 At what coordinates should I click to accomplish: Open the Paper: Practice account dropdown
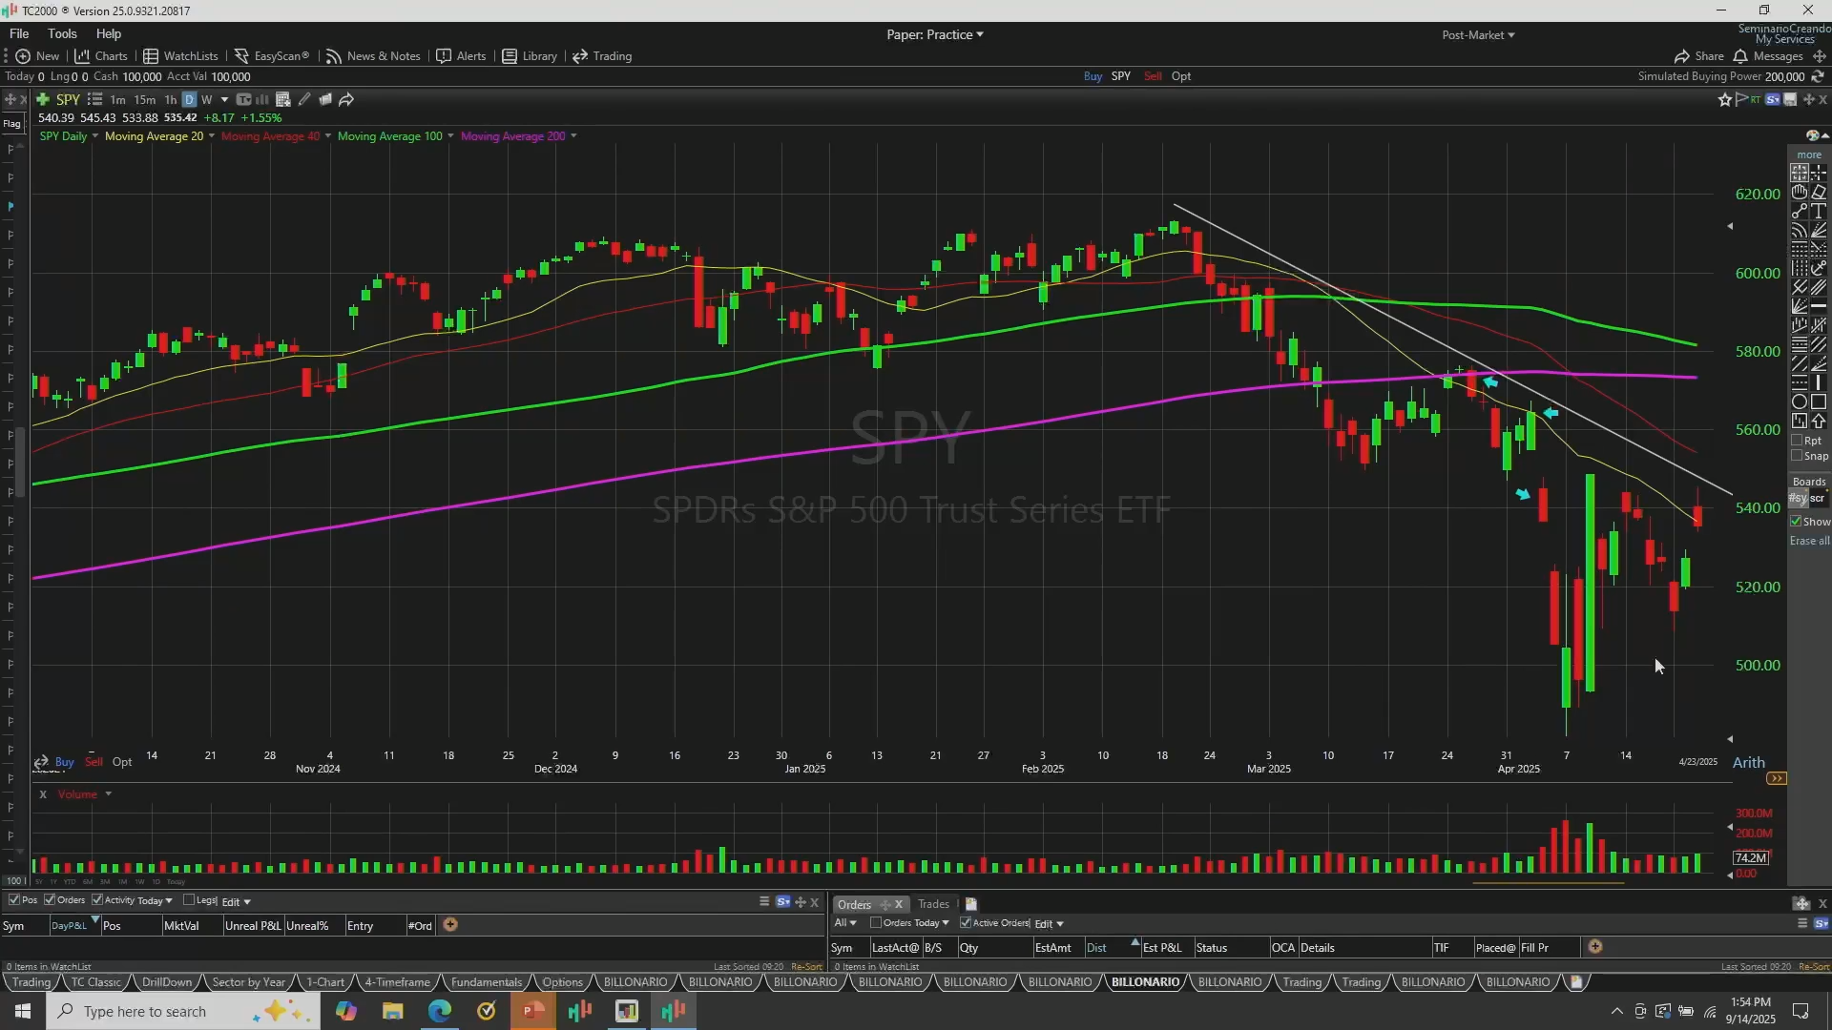[934, 34]
